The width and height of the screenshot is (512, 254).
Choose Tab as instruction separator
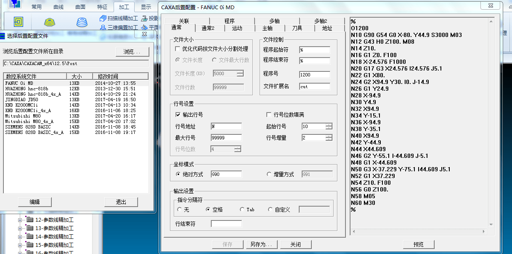pyautogui.click(x=242, y=209)
